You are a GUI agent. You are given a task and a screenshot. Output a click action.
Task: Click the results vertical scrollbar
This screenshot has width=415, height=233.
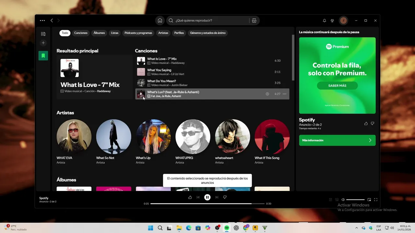tap(293, 57)
